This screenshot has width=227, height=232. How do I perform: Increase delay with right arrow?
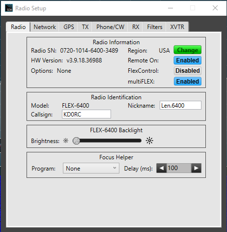(x=196, y=168)
